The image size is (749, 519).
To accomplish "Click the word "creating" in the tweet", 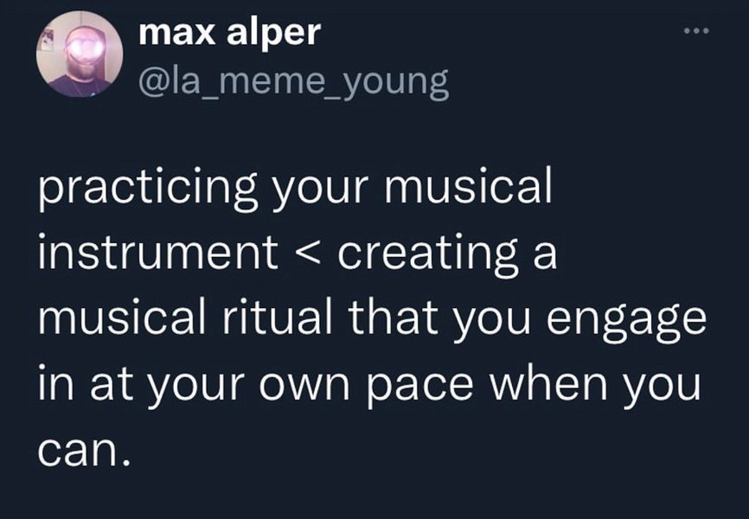I will tap(424, 255).
